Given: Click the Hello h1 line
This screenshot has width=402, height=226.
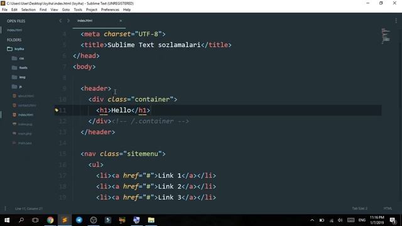Looking at the screenshot, I should point(123,110).
